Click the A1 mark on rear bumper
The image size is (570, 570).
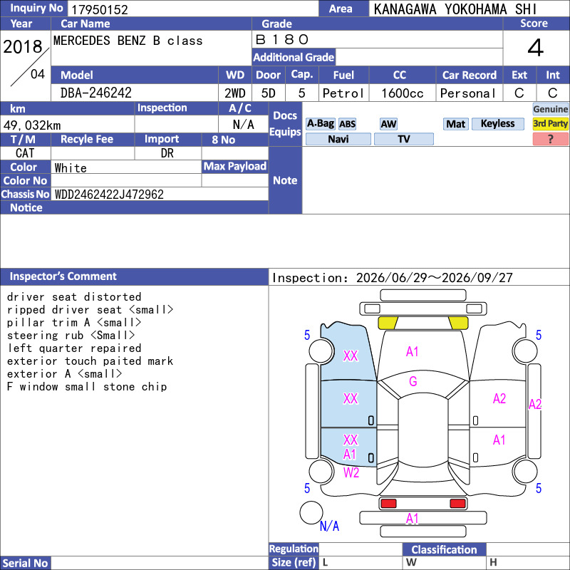(x=413, y=519)
